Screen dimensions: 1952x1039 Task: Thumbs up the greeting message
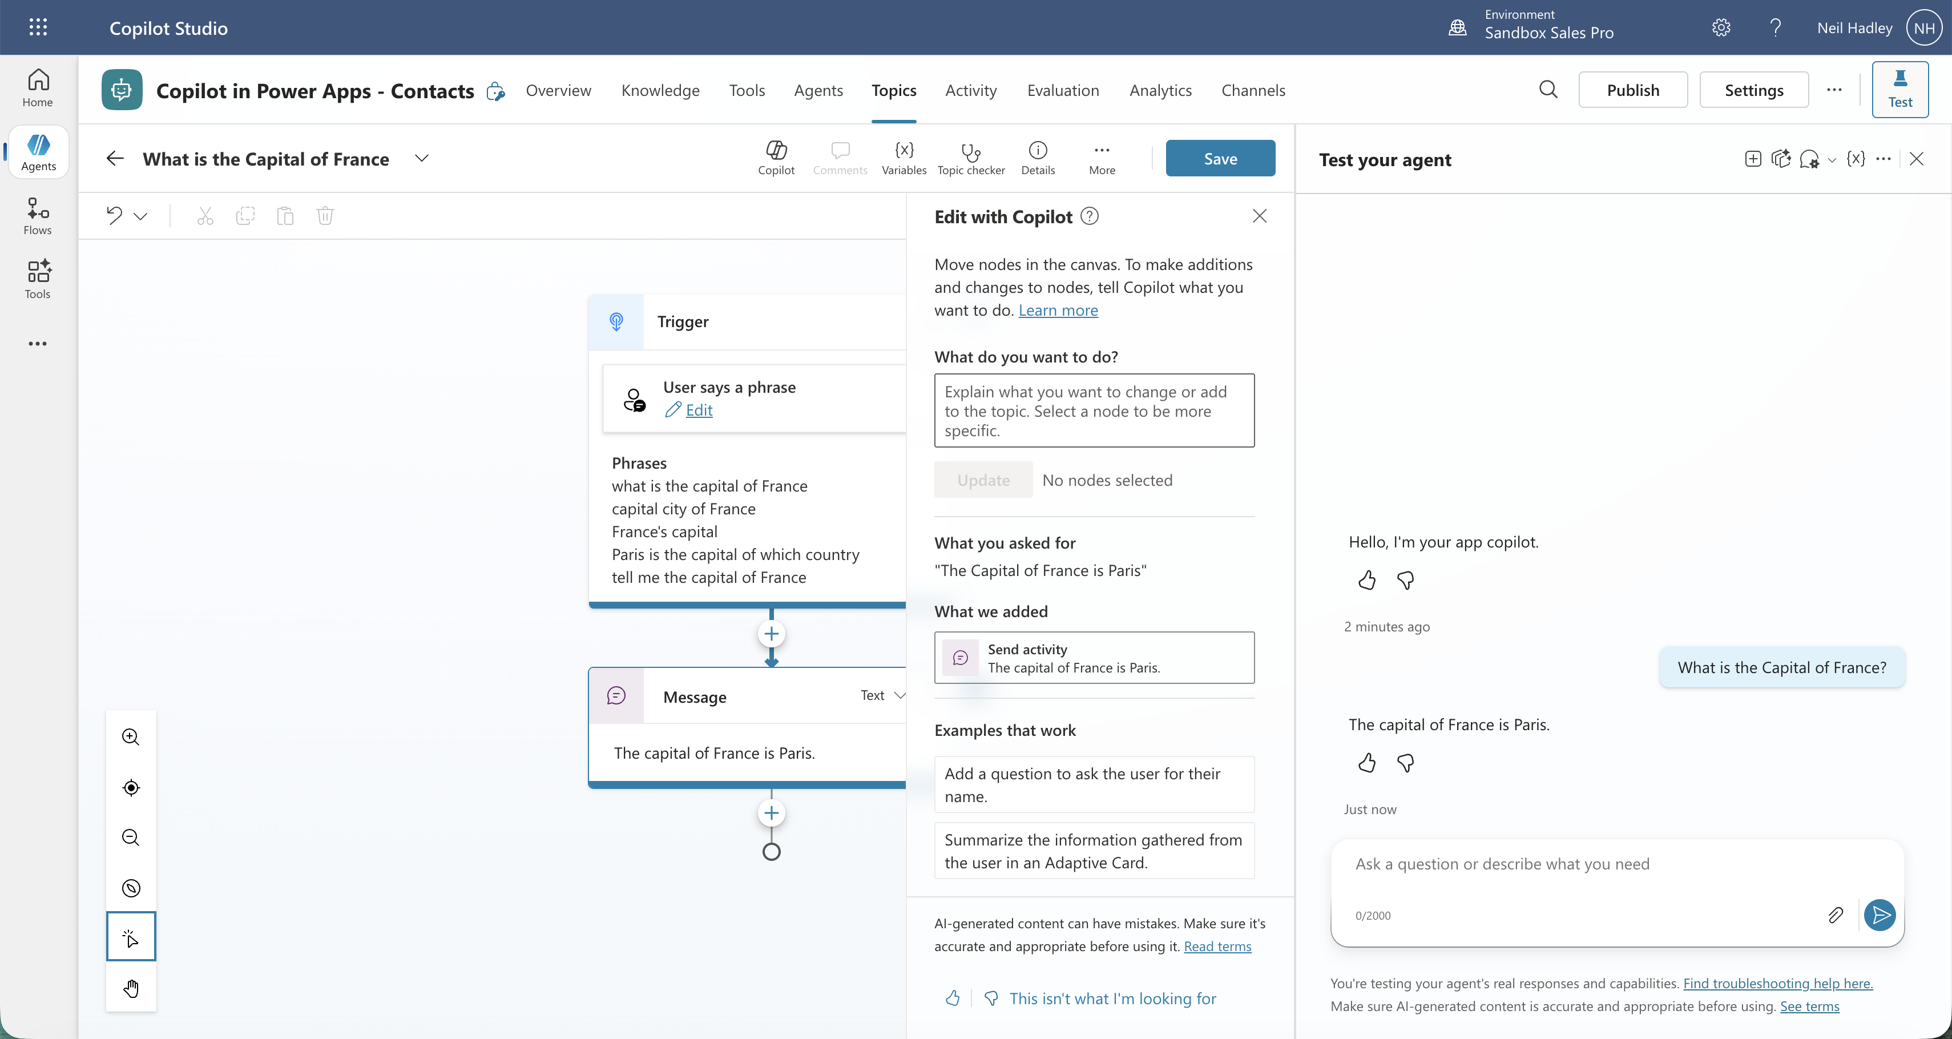tap(1367, 581)
